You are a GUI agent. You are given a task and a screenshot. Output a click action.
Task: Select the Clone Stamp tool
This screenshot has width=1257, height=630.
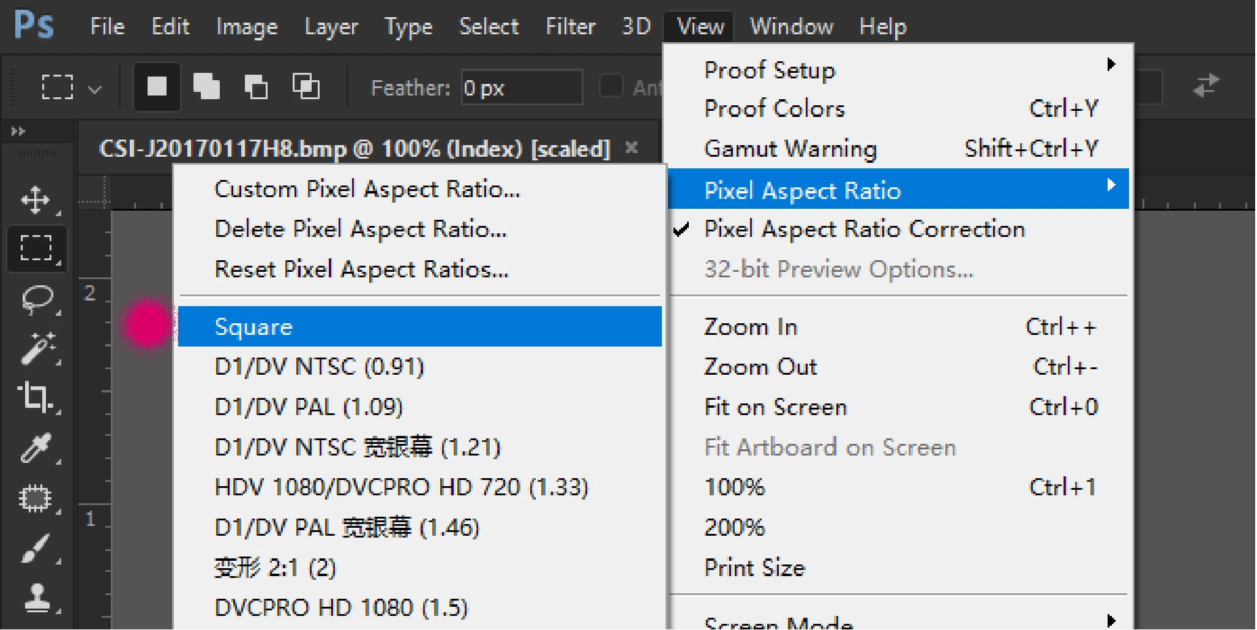(x=36, y=598)
